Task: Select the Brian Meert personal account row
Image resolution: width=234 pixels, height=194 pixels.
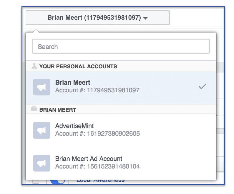Action: click(x=121, y=87)
